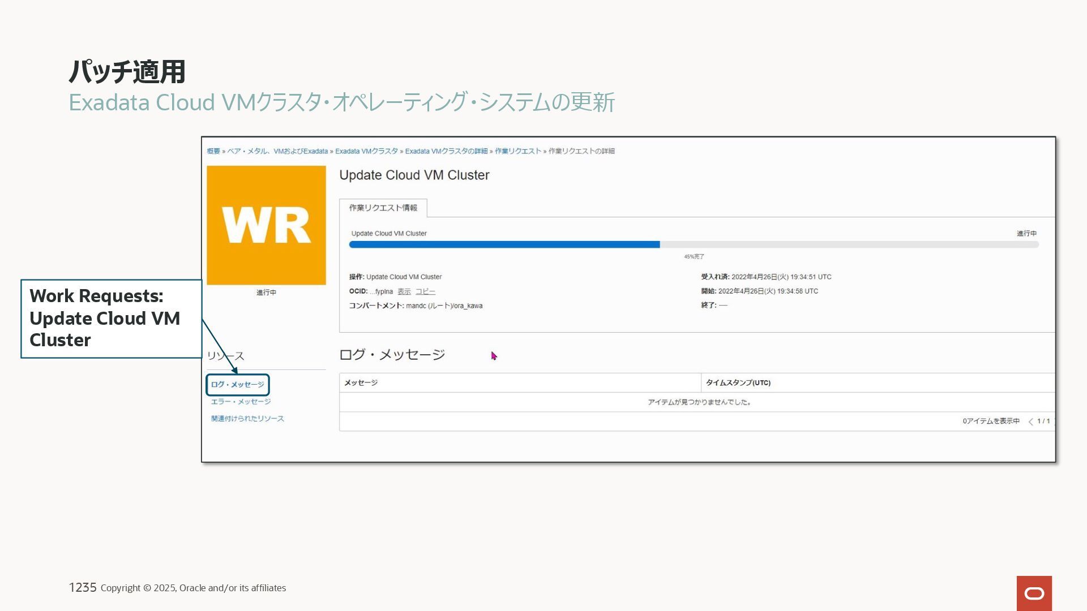Navigate to Exadata VMクラスタの詳細 breadcrumb
Screen dimensions: 1087x611
click(446, 151)
